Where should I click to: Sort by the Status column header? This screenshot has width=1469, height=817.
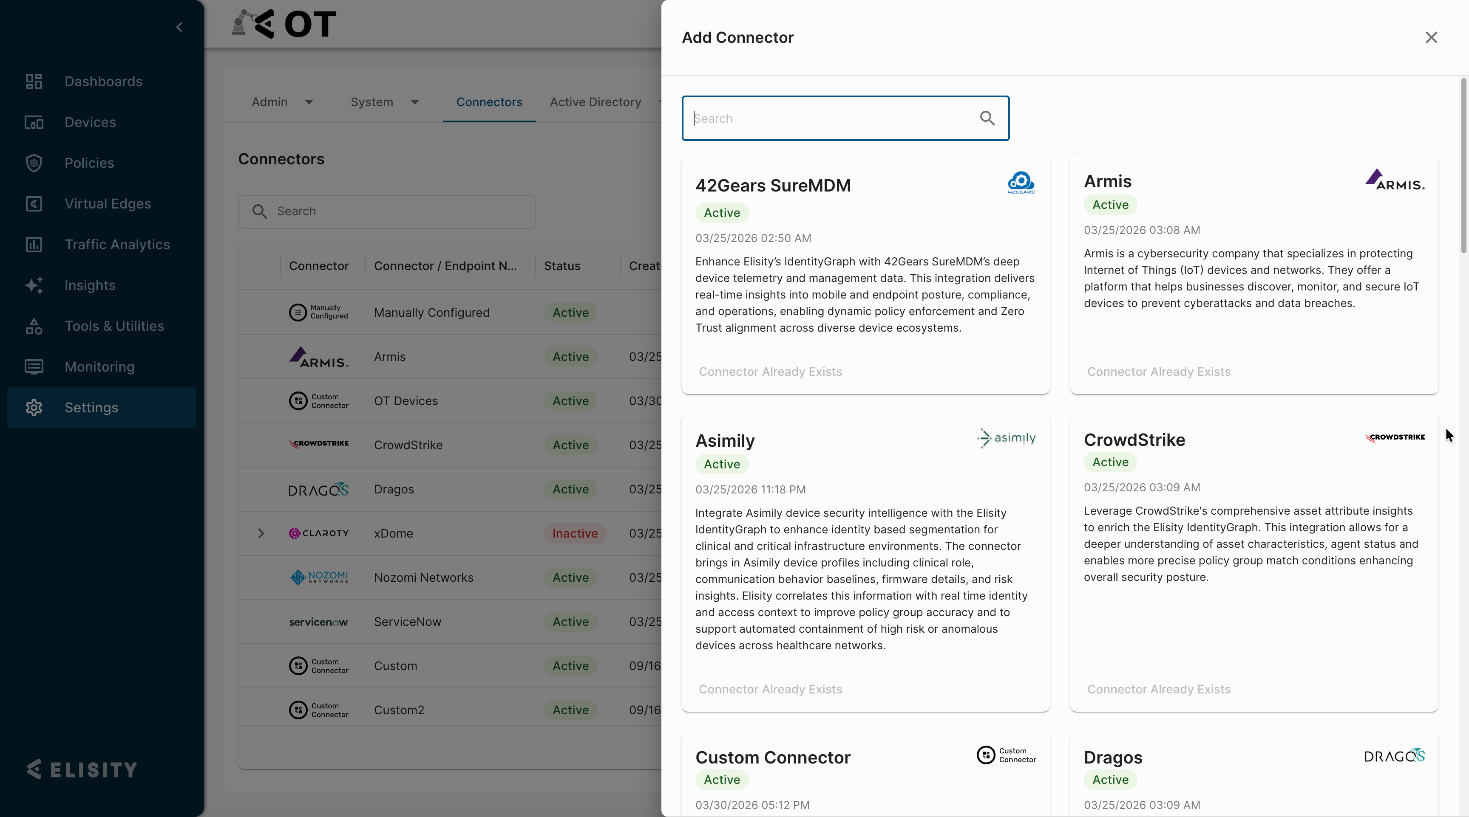point(562,266)
